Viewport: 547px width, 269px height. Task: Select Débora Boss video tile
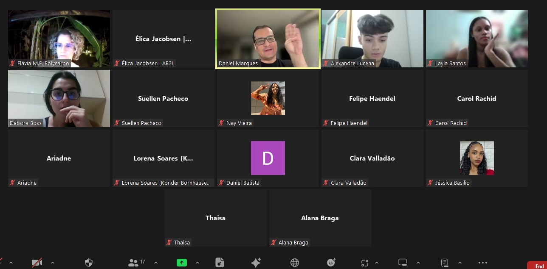point(59,98)
